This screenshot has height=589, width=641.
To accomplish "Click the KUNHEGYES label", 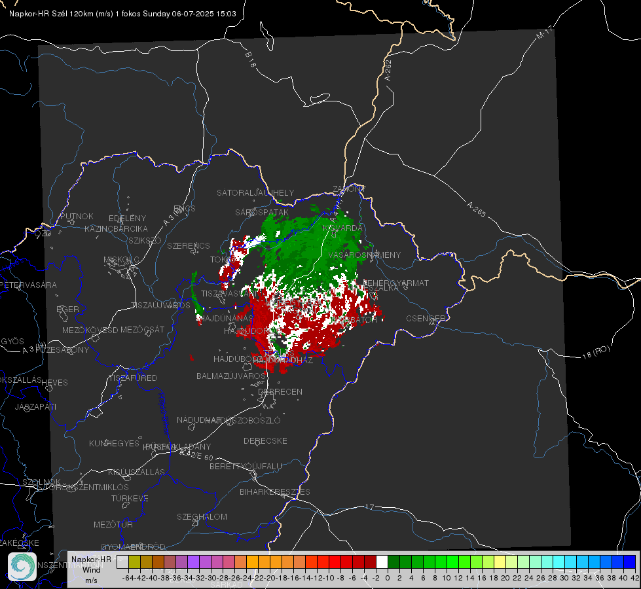I will (114, 443).
